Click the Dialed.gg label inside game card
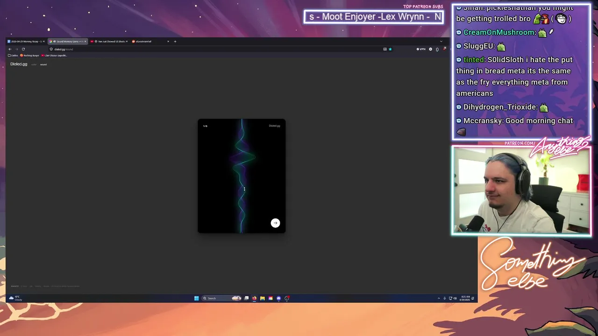598x336 pixels. (274, 126)
